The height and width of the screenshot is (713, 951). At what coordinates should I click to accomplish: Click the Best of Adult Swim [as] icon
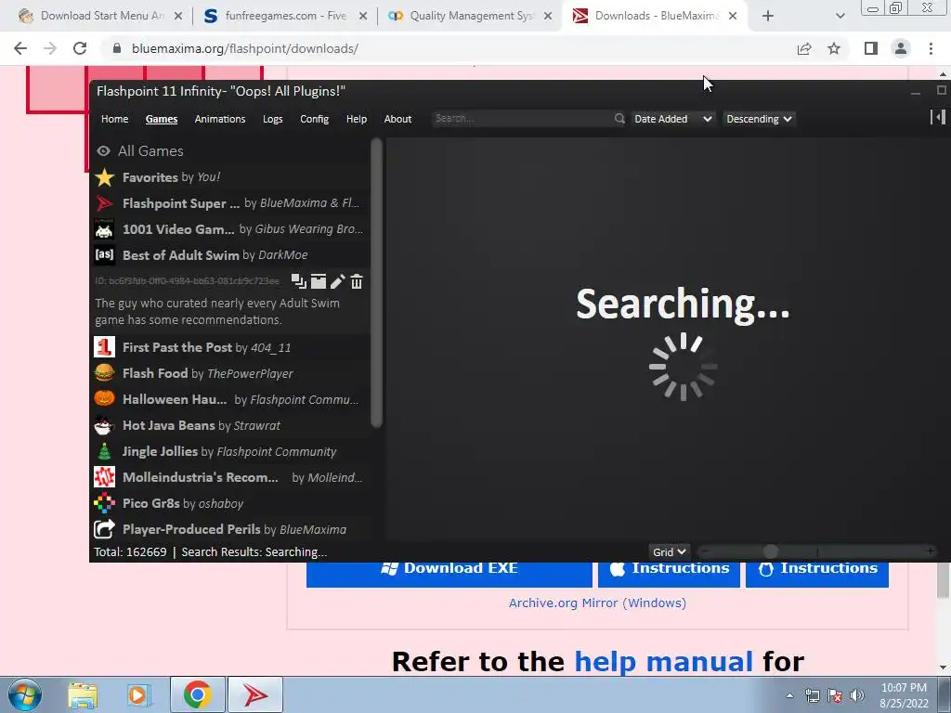[104, 255]
